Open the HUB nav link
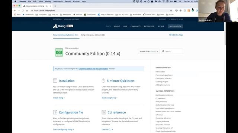 (125, 26)
